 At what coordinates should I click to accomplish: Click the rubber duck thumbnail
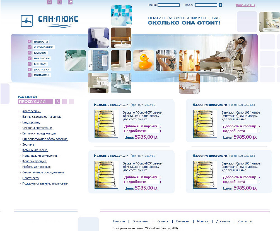pyautogui.click(x=144, y=60)
